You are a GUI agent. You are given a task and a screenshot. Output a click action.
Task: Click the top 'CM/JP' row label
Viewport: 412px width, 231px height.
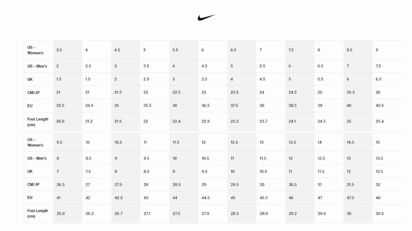point(33,92)
